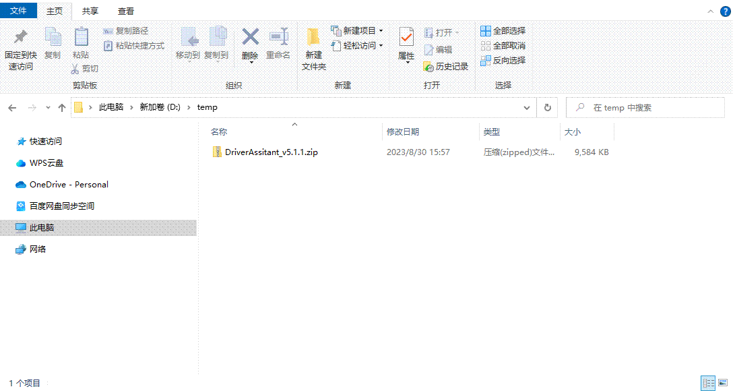Click the 固定到快速访问 pin icon

pyautogui.click(x=21, y=37)
